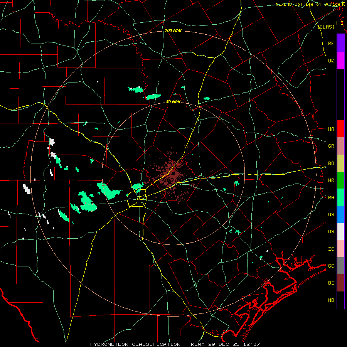Click the white DS legend swatch
Screen dimensions: 347x347
[x=340, y=231]
